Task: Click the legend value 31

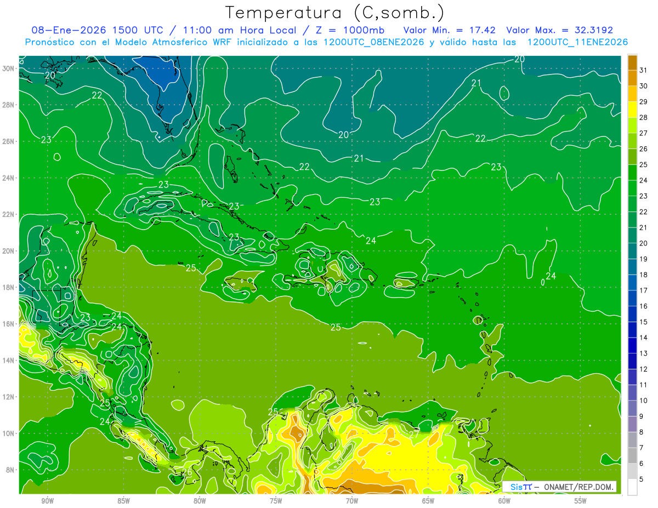Action: click(x=643, y=70)
